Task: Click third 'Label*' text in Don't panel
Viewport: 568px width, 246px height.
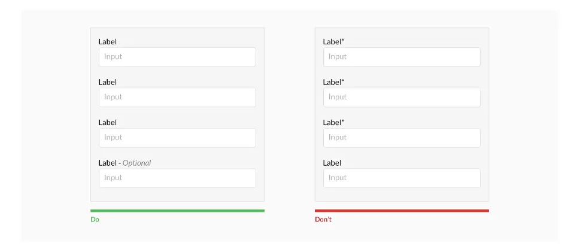Action: point(333,123)
